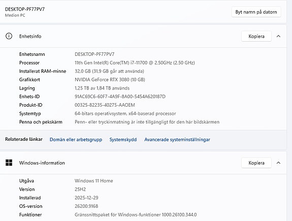Click the OS-version value 26200.9168
The width and height of the screenshot is (292, 221).
coord(86,206)
